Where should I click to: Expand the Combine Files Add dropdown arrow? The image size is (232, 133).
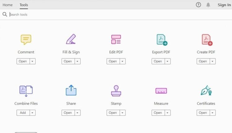pos(32,113)
